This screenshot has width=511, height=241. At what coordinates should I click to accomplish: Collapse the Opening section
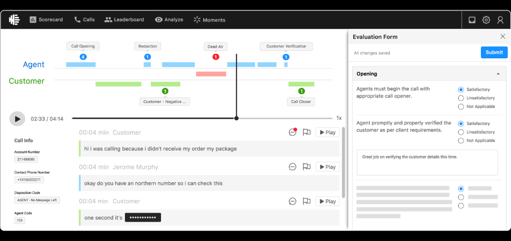point(498,74)
